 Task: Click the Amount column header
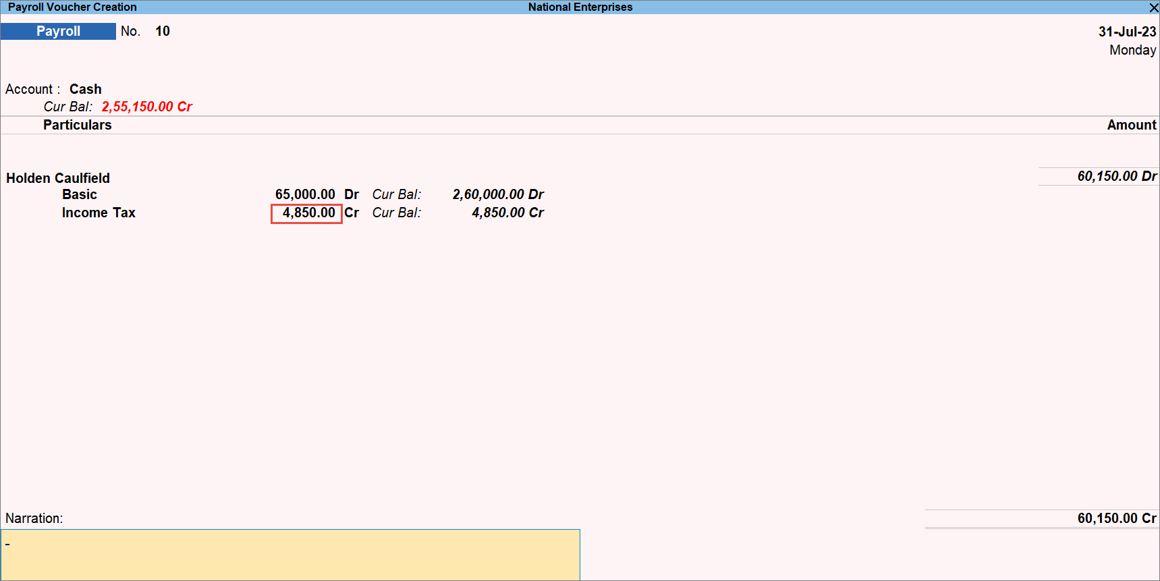point(1132,125)
